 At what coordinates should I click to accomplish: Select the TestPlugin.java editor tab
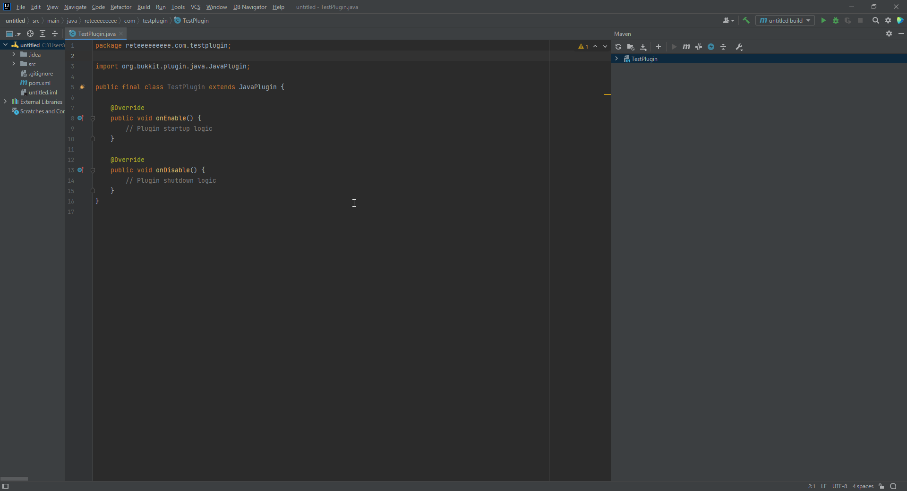96,34
